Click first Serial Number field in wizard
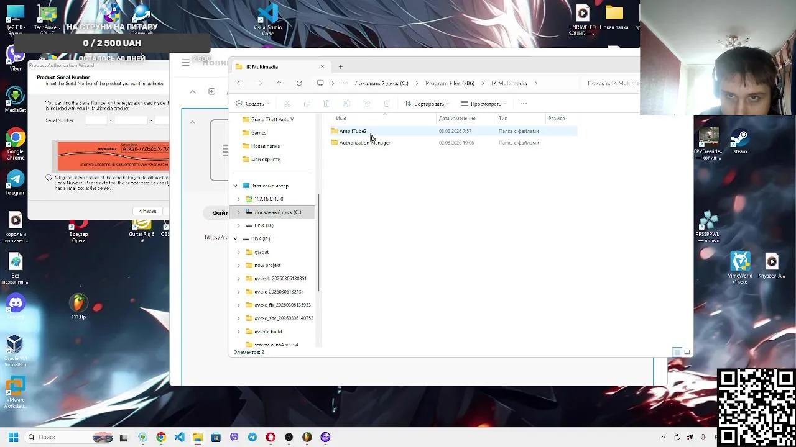 pos(96,120)
